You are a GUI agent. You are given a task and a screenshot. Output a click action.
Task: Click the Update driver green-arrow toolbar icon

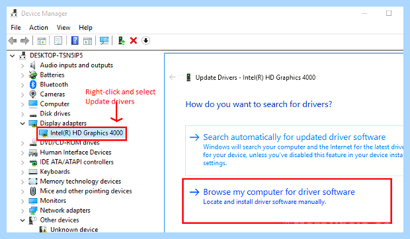pyautogui.click(x=121, y=41)
